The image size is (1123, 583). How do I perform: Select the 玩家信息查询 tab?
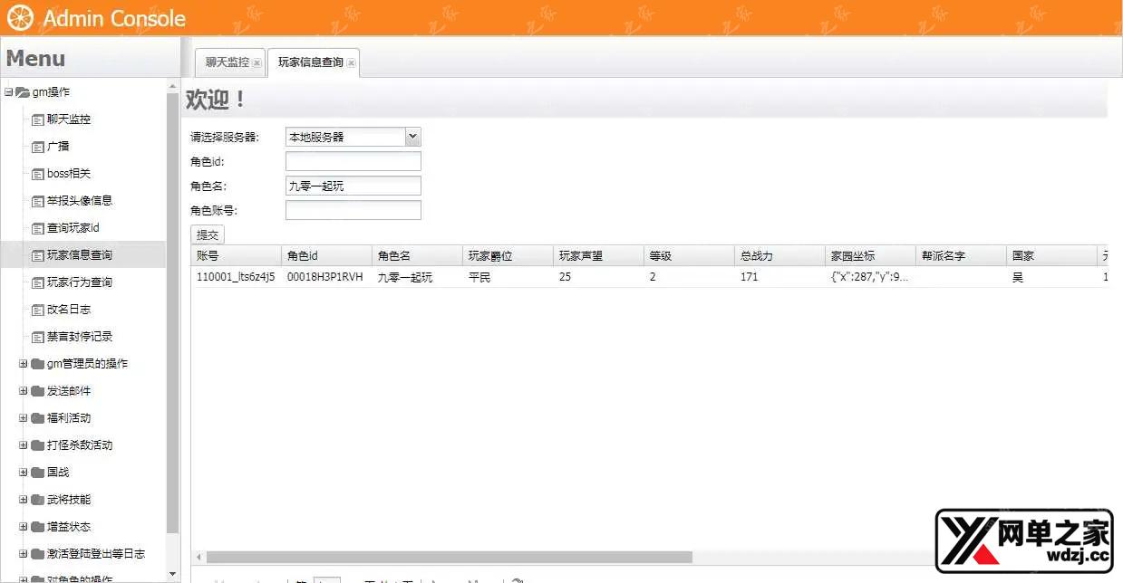(308, 62)
